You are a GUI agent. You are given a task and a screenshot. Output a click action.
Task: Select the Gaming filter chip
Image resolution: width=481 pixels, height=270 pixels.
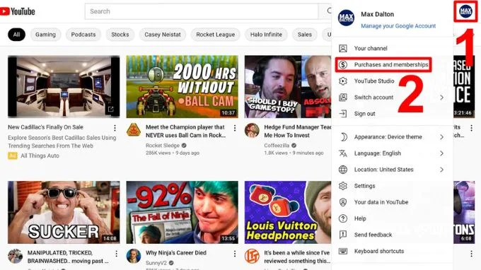click(45, 35)
